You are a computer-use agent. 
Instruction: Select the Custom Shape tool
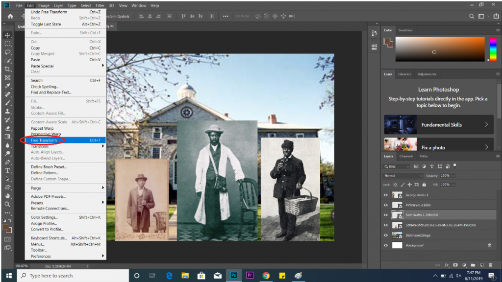pyautogui.click(x=7, y=188)
